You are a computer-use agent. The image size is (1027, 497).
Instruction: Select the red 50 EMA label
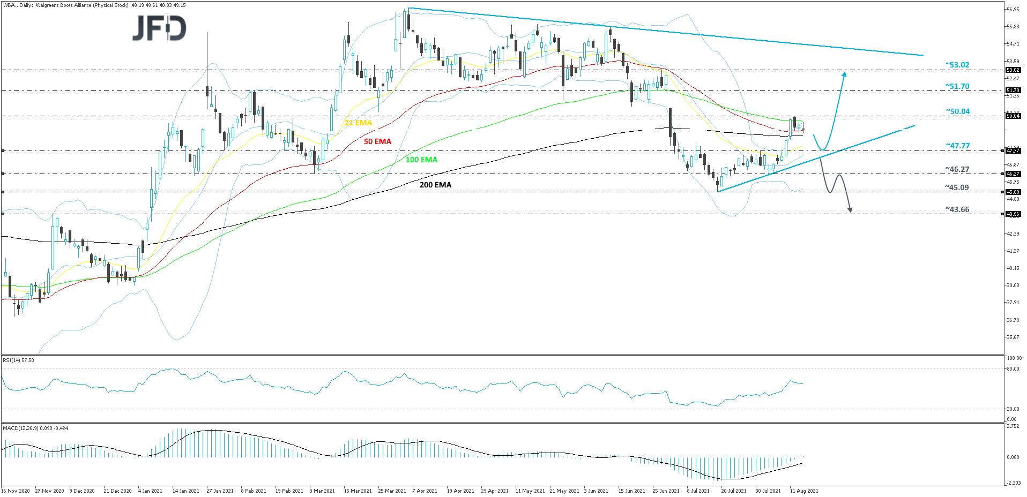[x=377, y=141]
